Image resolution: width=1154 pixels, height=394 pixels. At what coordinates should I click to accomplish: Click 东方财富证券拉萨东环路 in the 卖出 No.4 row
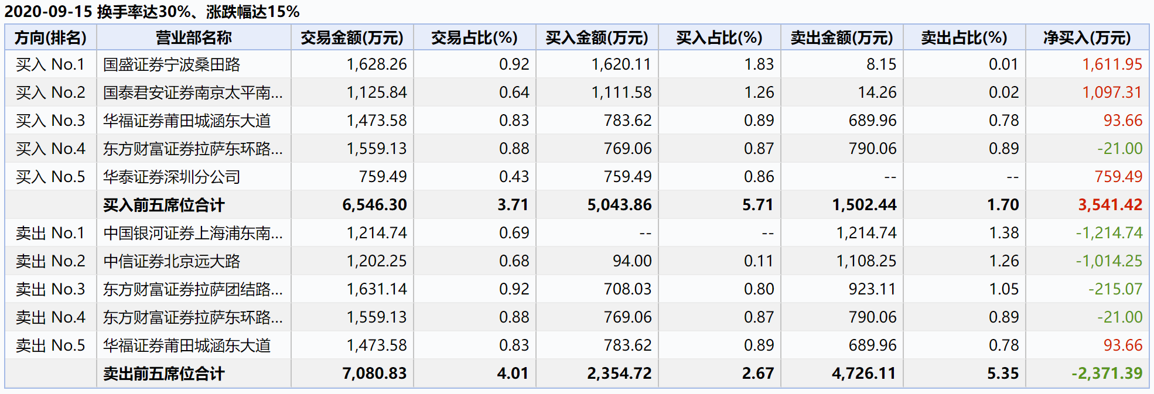pos(193,317)
